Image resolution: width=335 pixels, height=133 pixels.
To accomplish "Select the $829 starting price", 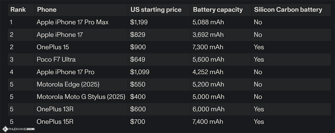I will tap(137, 35).
